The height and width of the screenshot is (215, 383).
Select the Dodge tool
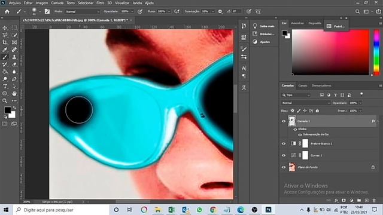(5, 79)
